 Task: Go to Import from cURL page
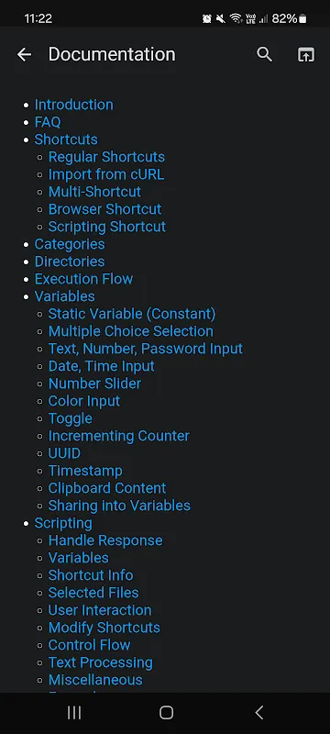point(106,174)
